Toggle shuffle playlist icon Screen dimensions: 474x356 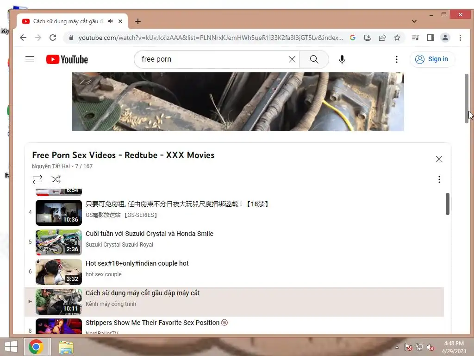tap(56, 179)
